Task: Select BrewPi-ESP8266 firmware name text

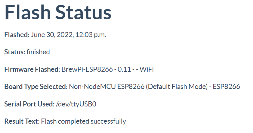Action: point(87,69)
